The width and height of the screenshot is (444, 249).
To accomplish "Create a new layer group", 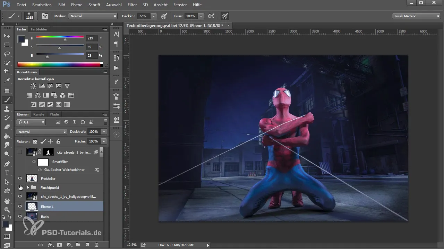I will coord(78,245).
